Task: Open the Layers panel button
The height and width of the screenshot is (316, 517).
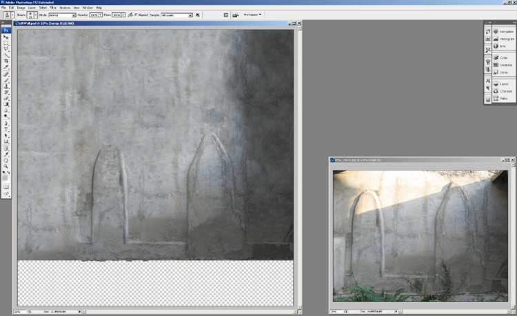Action: 503,83
